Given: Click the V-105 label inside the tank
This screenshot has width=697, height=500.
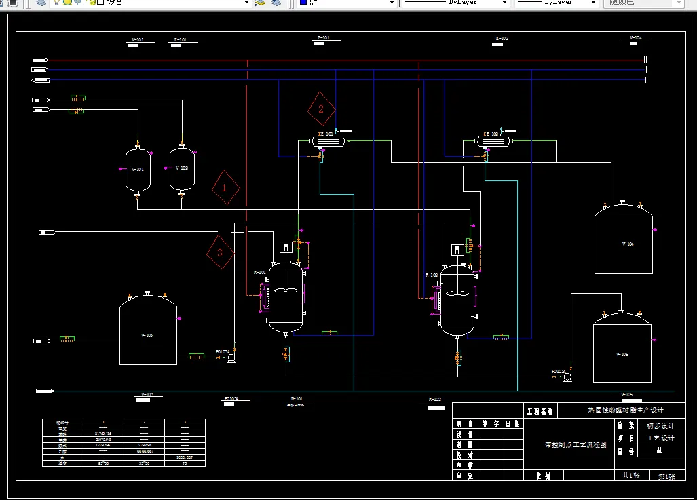Looking at the screenshot, I should pos(622,355).
